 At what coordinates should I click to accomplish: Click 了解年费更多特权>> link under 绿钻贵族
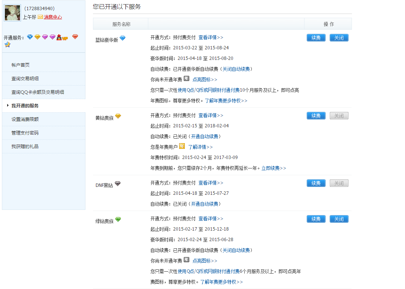click(222, 282)
